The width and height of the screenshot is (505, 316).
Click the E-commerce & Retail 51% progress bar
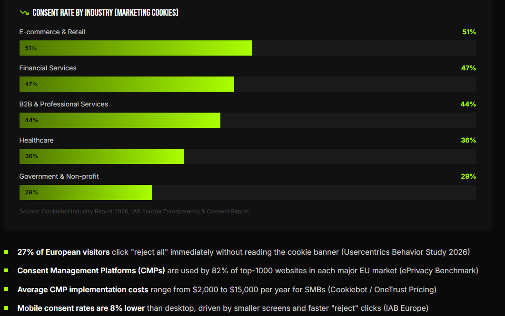point(248,48)
